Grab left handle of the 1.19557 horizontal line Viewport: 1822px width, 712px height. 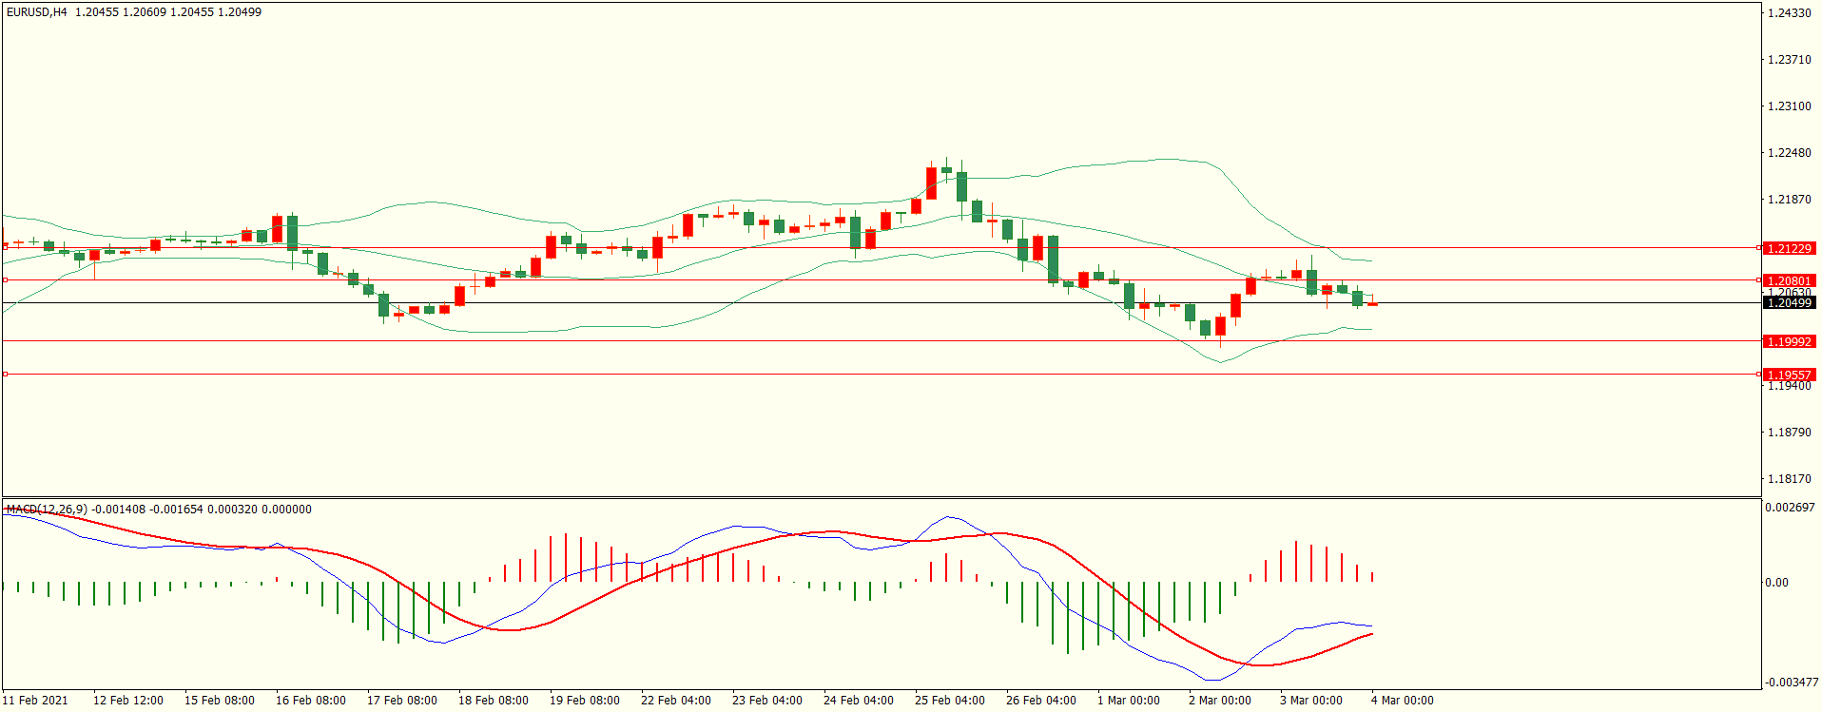click(5, 375)
